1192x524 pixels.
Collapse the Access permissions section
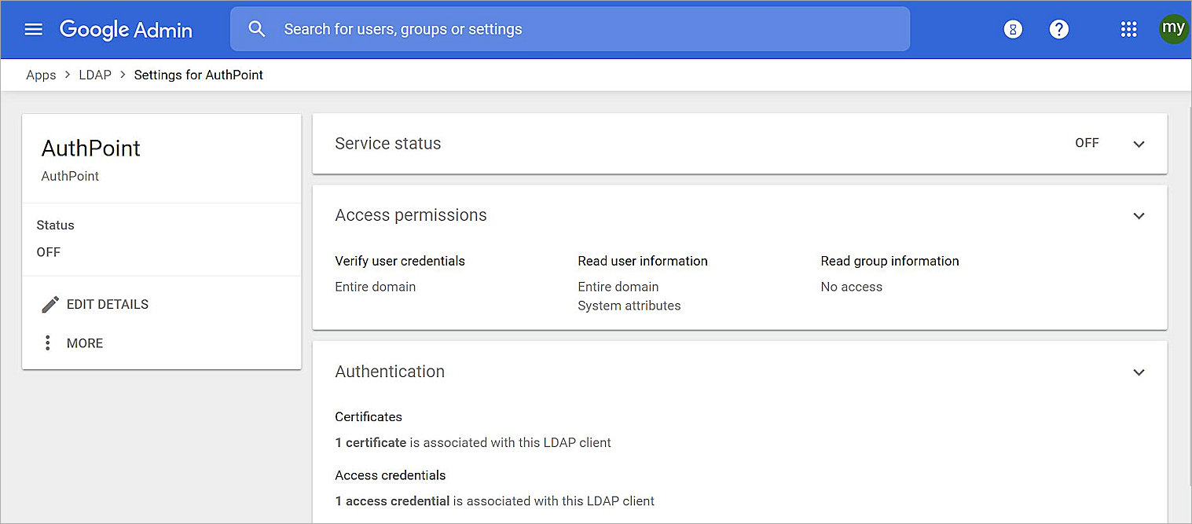click(x=1139, y=215)
